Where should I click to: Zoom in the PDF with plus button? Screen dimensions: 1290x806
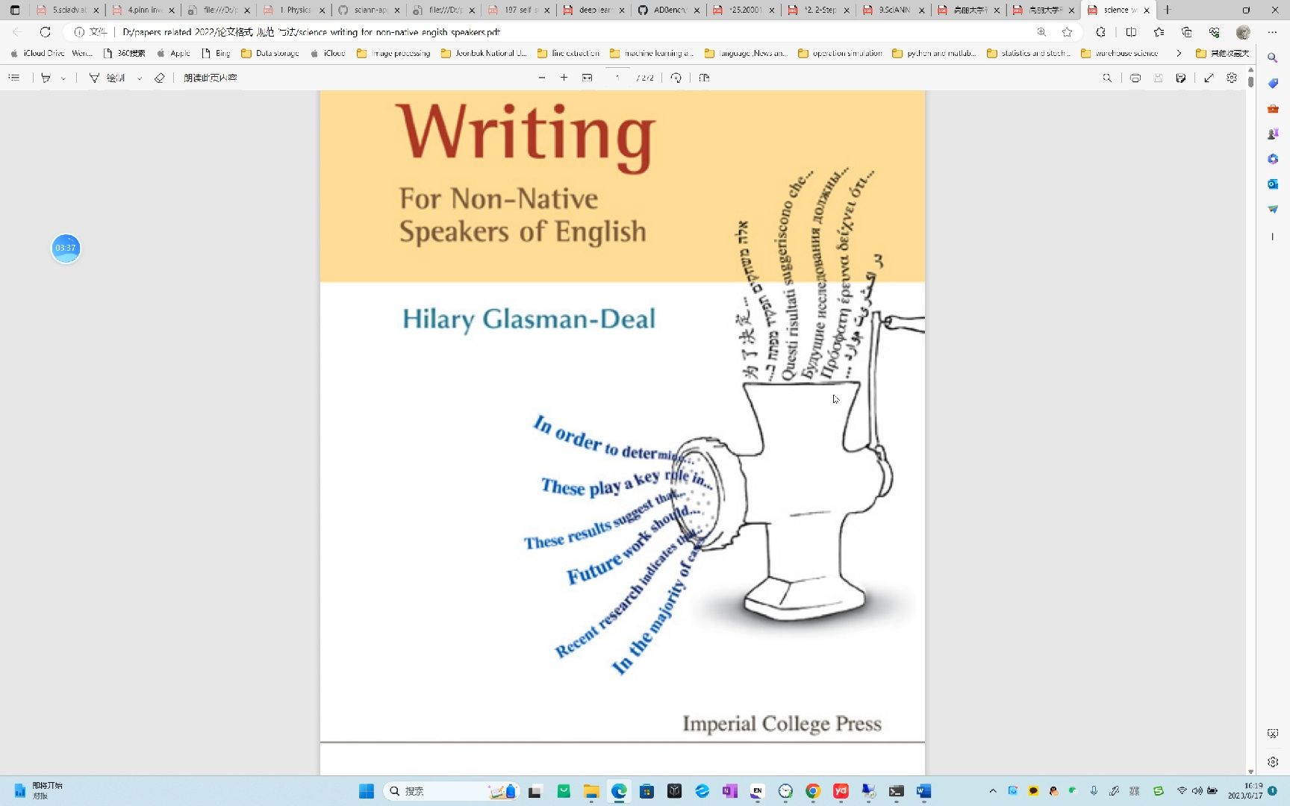click(x=564, y=78)
